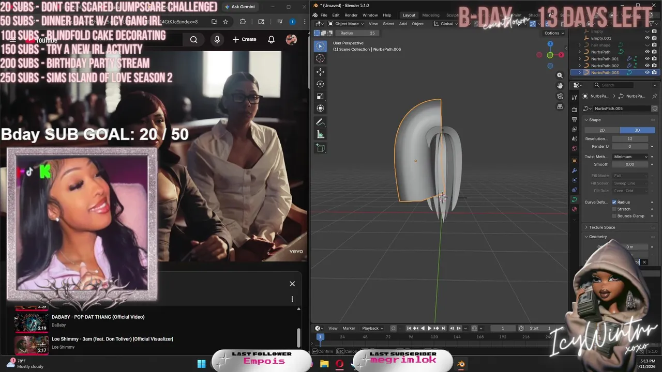This screenshot has width=662, height=372.
Task: Disable NurbsPath in renders via camera icon
Action: pos(654,52)
